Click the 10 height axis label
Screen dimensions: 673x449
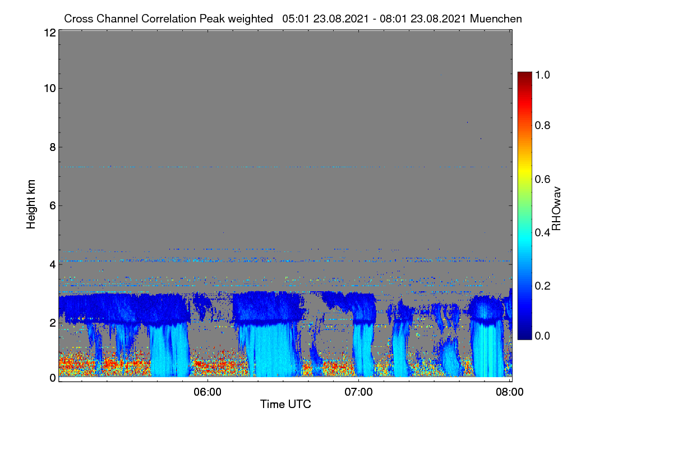pyautogui.click(x=49, y=88)
